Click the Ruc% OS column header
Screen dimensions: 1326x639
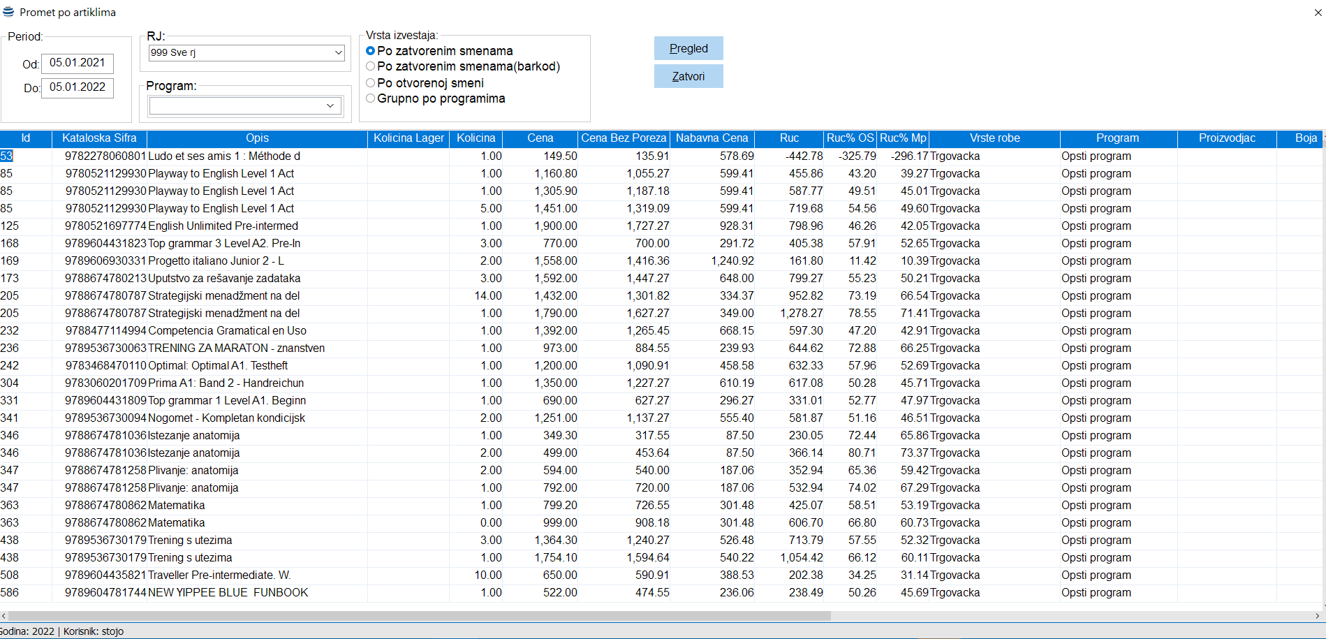850,138
